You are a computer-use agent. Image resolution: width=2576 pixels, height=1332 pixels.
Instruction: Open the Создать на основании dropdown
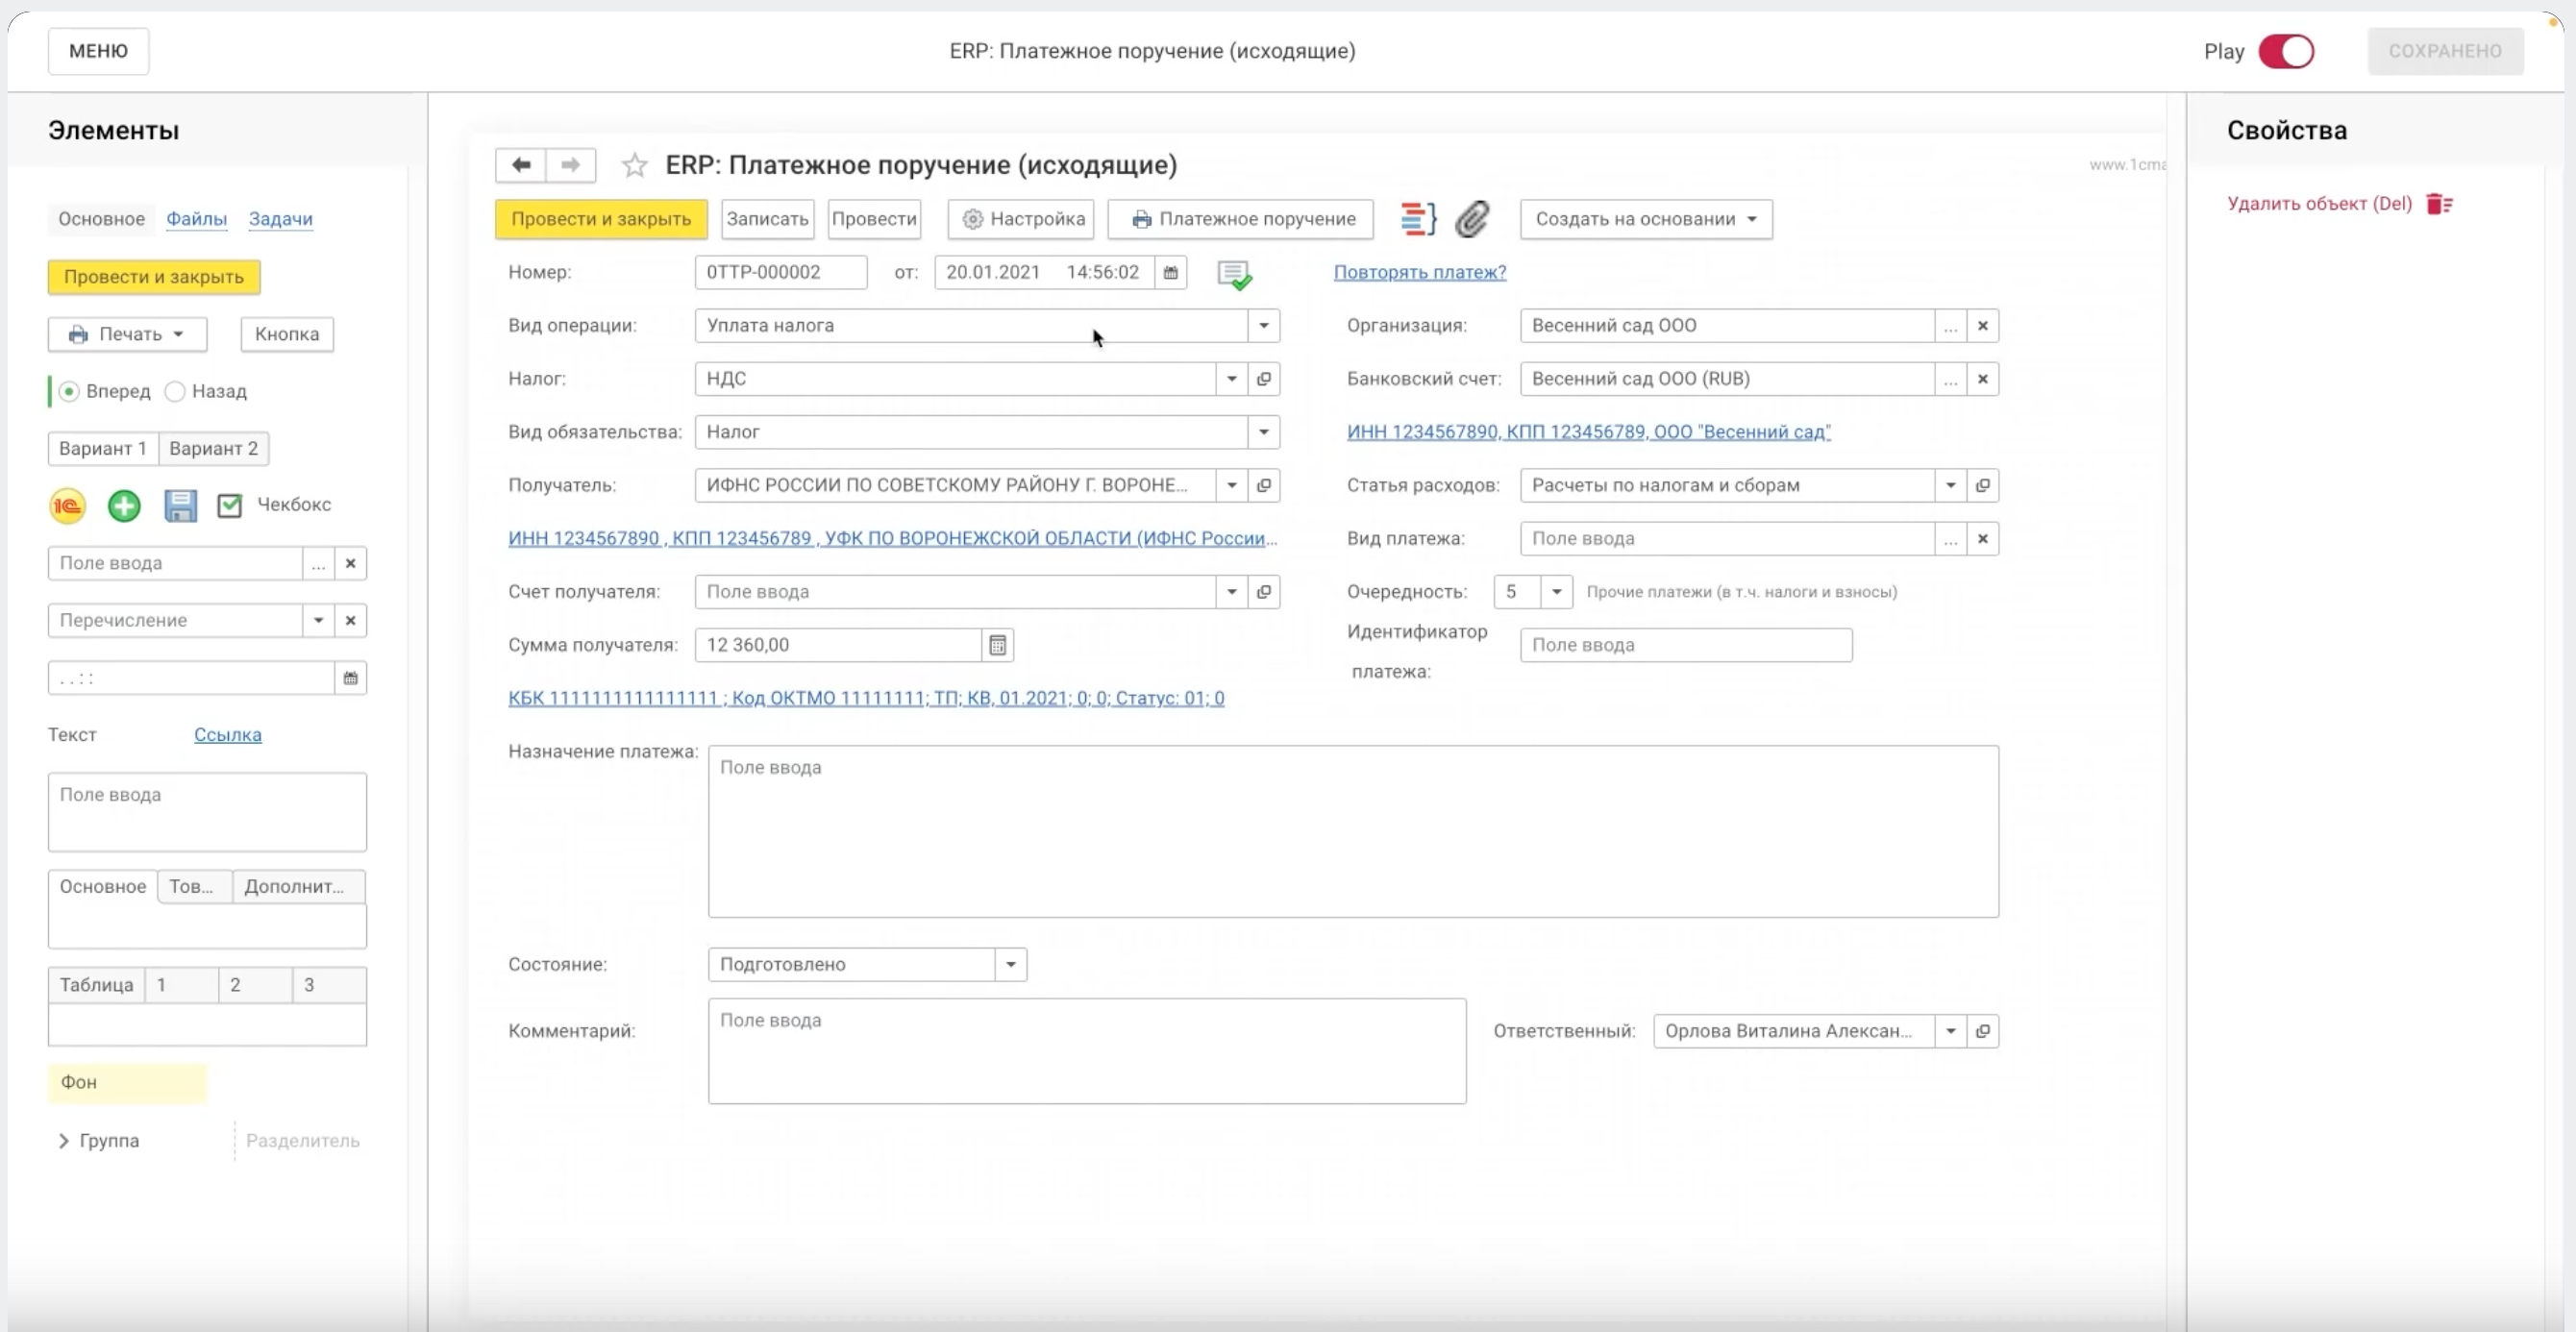pyautogui.click(x=1645, y=219)
